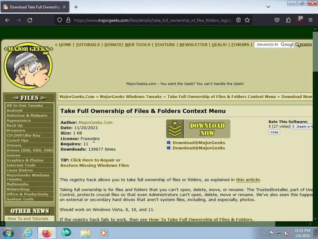Select Games category
This screenshot has width=318, height=239.
point(30,155)
